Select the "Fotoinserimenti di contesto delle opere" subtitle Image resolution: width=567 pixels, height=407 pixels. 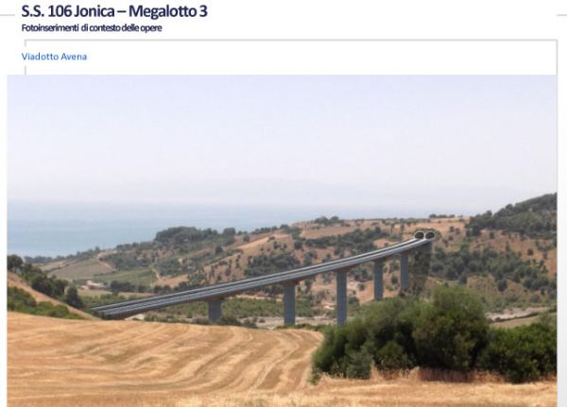92,27
